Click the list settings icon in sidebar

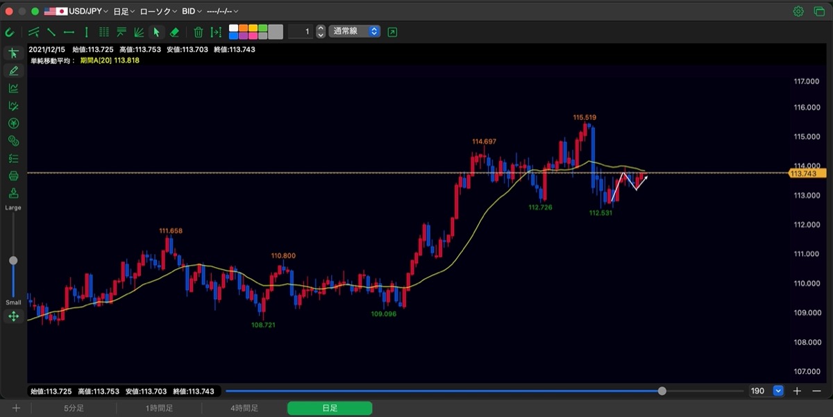click(x=13, y=158)
